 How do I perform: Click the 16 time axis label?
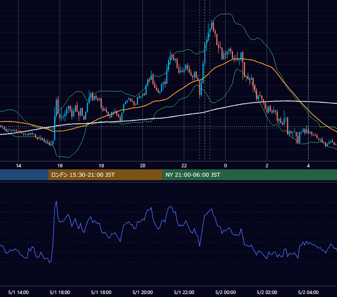60,166
